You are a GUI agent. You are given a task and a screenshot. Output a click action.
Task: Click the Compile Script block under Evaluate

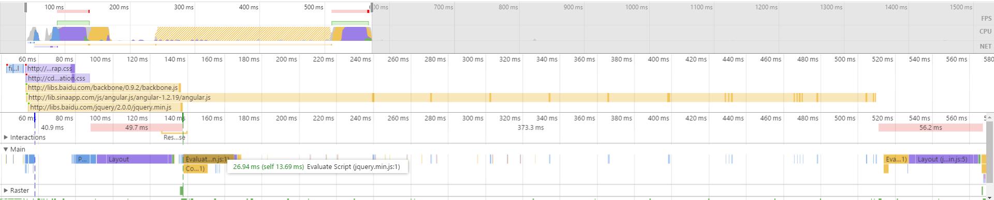click(x=195, y=168)
